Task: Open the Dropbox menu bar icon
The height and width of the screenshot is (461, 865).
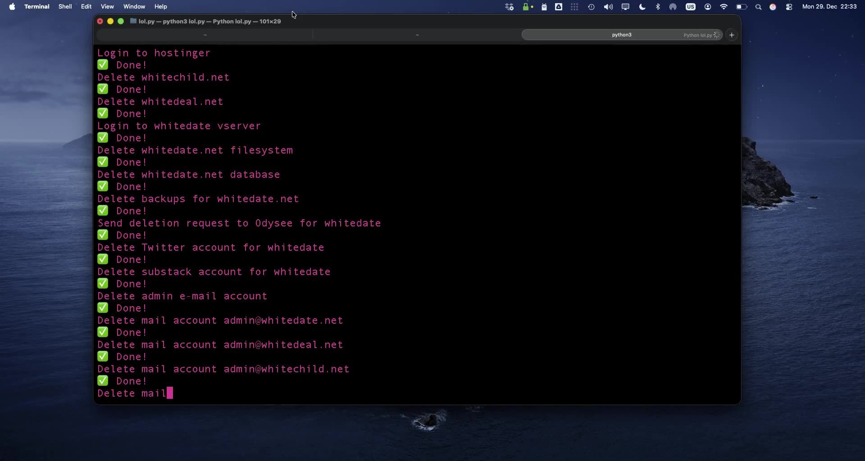Action: (509, 7)
